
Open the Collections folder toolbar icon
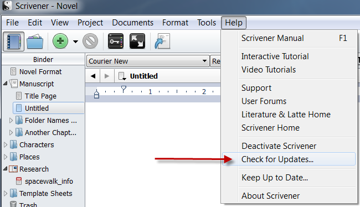tap(35, 42)
